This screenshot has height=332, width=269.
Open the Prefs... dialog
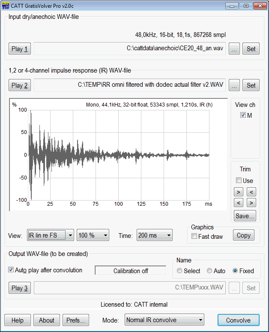tap(76, 320)
